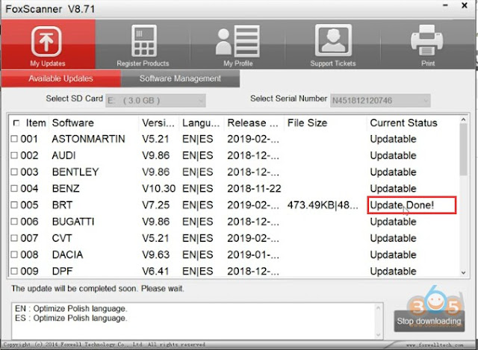Click the Version column header
This screenshot has height=350, width=478.
click(x=158, y=123)
